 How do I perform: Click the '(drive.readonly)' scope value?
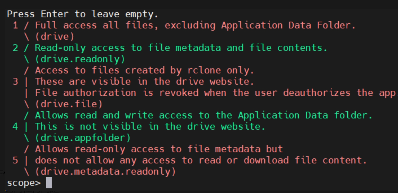(80, 59)
